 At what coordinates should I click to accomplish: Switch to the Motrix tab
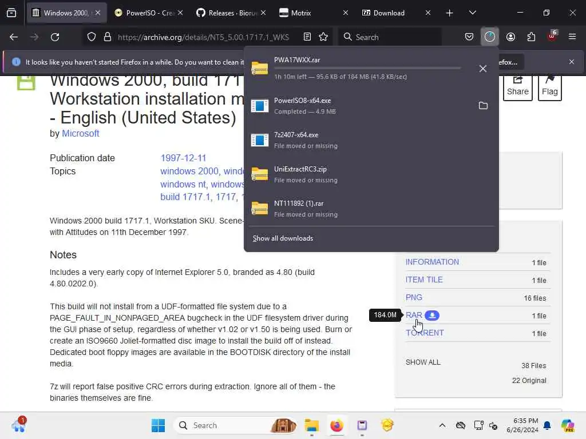click(314, 13)
